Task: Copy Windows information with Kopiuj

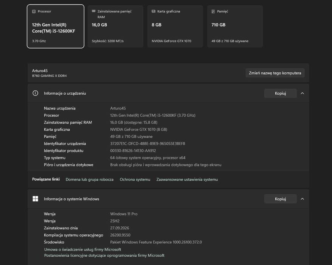Action: coord(280,199)
